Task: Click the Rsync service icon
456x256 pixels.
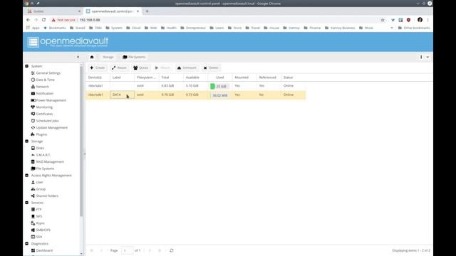Action: point(33,223)
